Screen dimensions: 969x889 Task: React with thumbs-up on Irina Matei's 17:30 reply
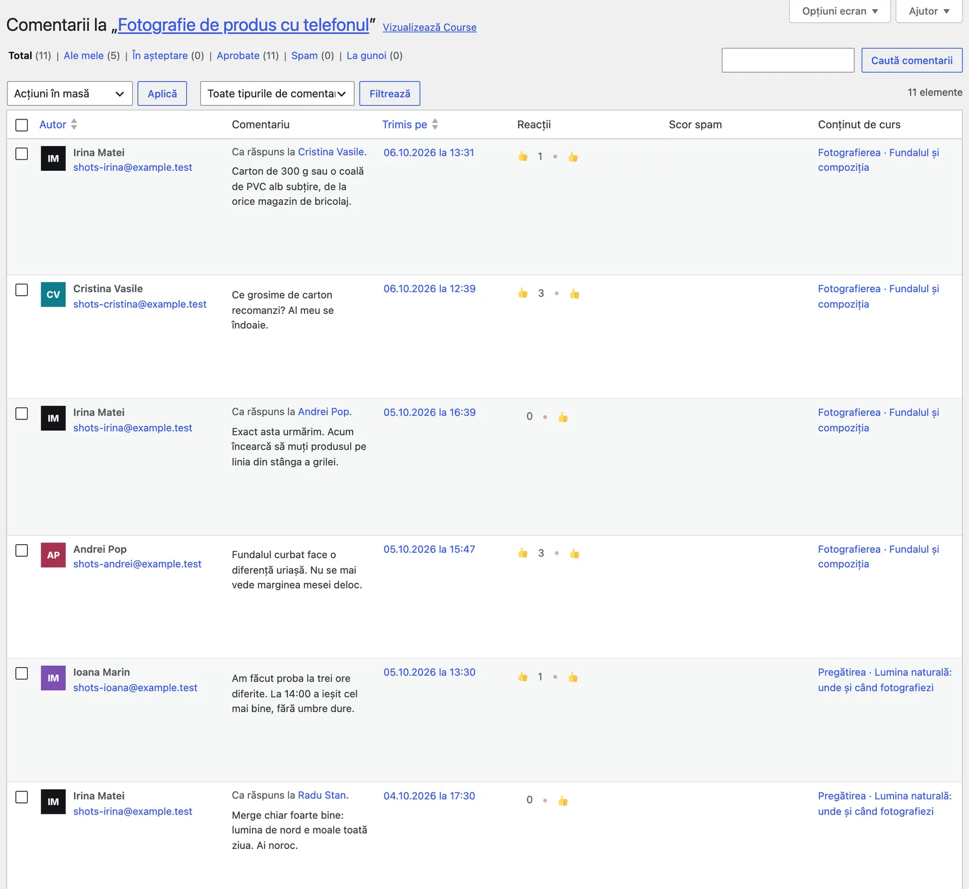coord(563,801)
